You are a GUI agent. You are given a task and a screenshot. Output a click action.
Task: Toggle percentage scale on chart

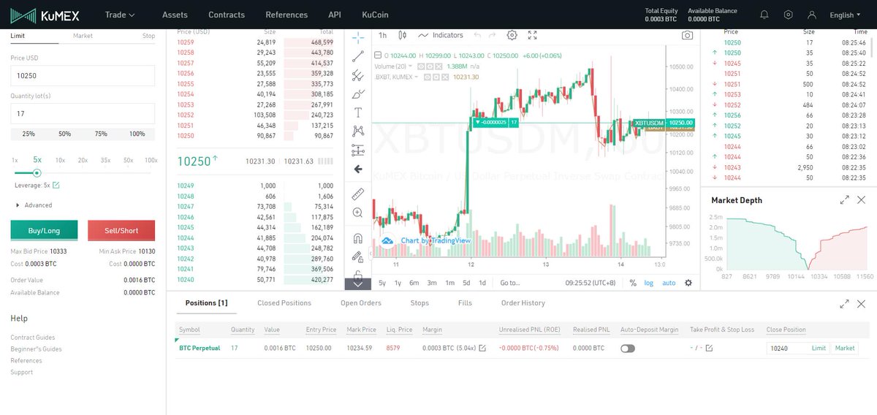633,283
